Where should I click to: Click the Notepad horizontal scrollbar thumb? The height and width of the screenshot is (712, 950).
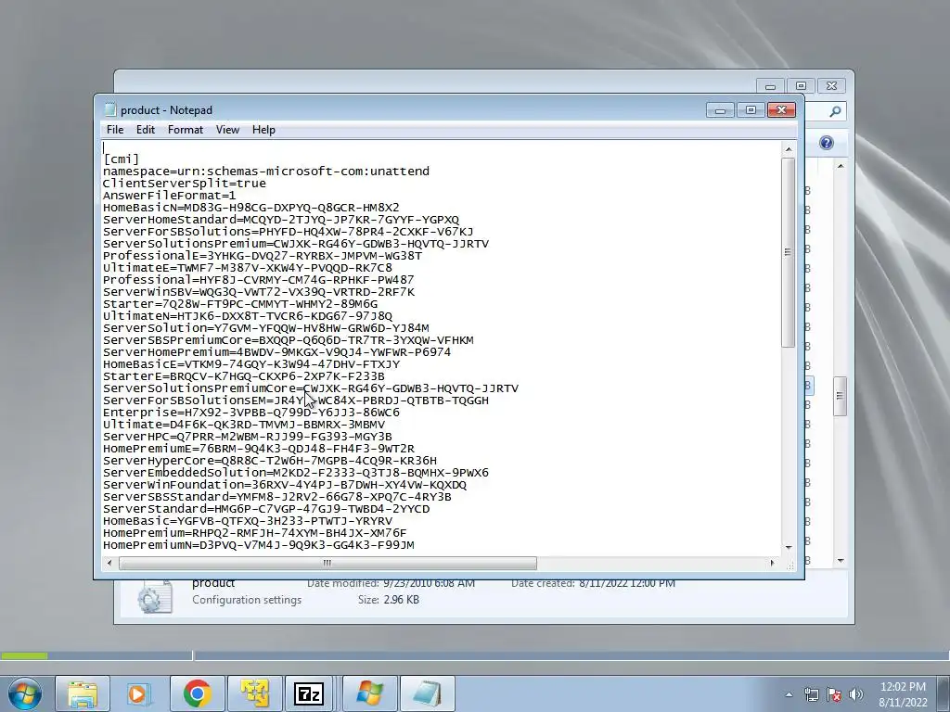[327, 563]
